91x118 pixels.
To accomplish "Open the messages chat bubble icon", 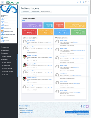I will click(80, 2).
